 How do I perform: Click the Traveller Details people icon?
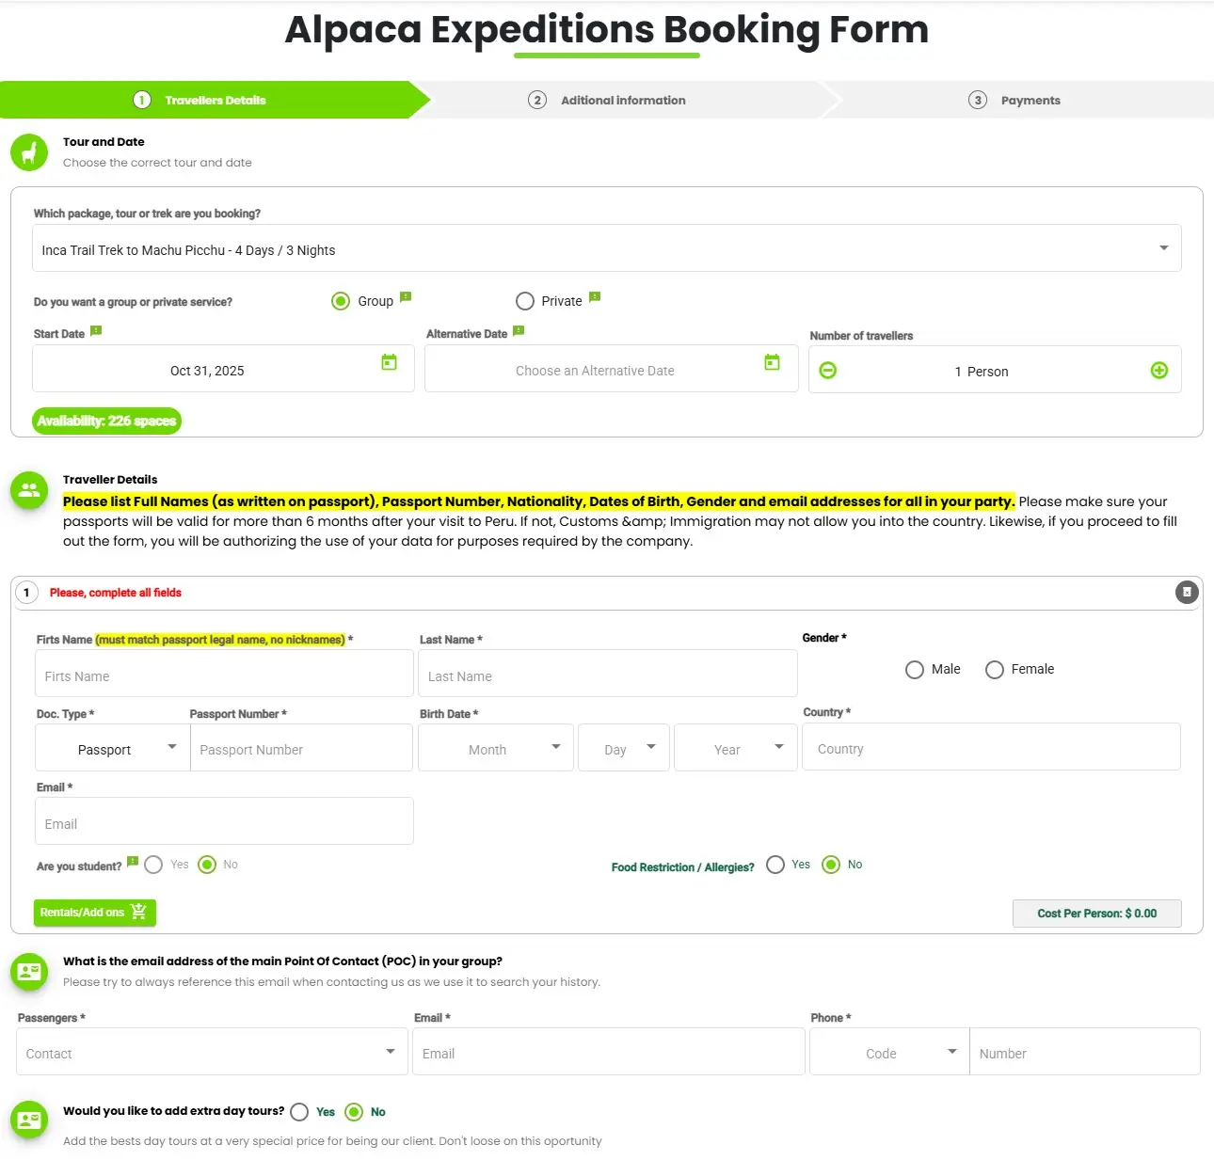pos(29,490)
